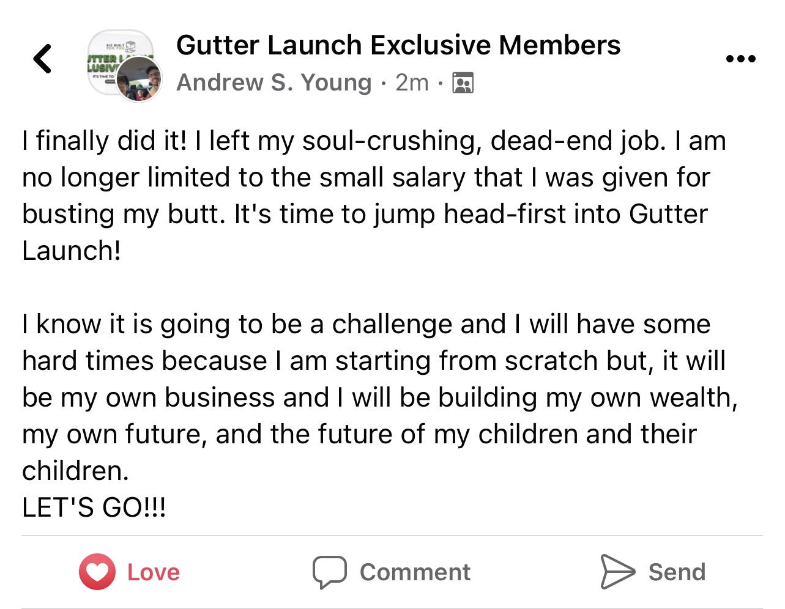The height and width of the screenshot is (609, 785).
Task: Open the three-dot post options menu
Action: tap(740, 59)
